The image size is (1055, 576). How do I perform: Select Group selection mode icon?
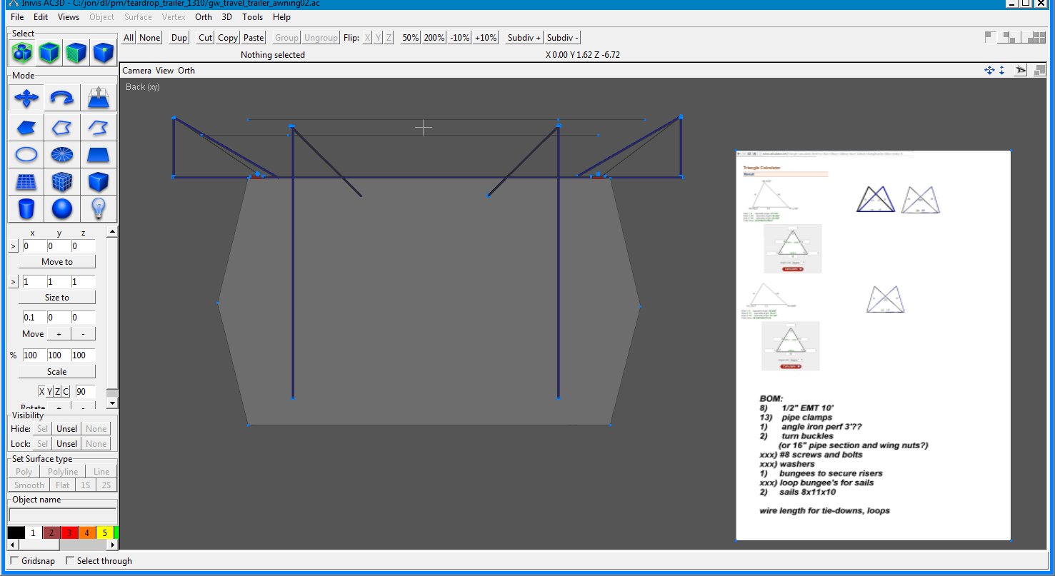click(x=22, y=53)
